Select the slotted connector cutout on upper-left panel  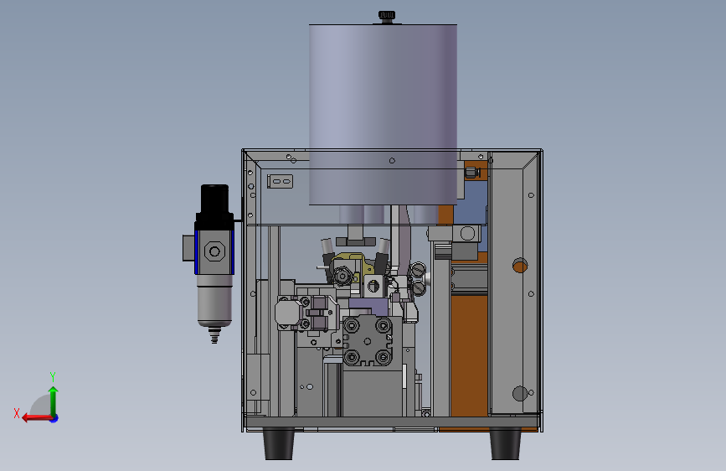tap(281, 181)
